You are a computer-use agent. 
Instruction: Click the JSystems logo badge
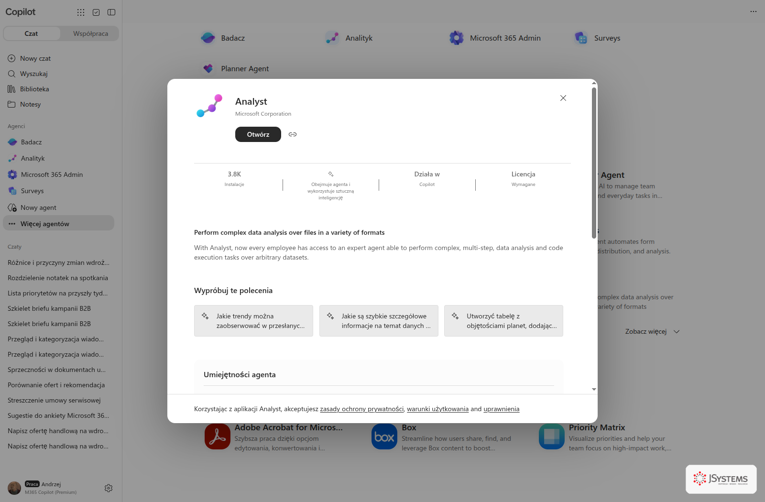tap(721, 479)
